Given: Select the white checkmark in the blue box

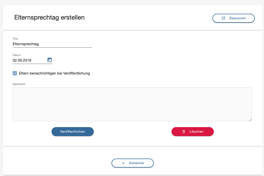Looking at the screenshot, I should (x=15, y=73).
